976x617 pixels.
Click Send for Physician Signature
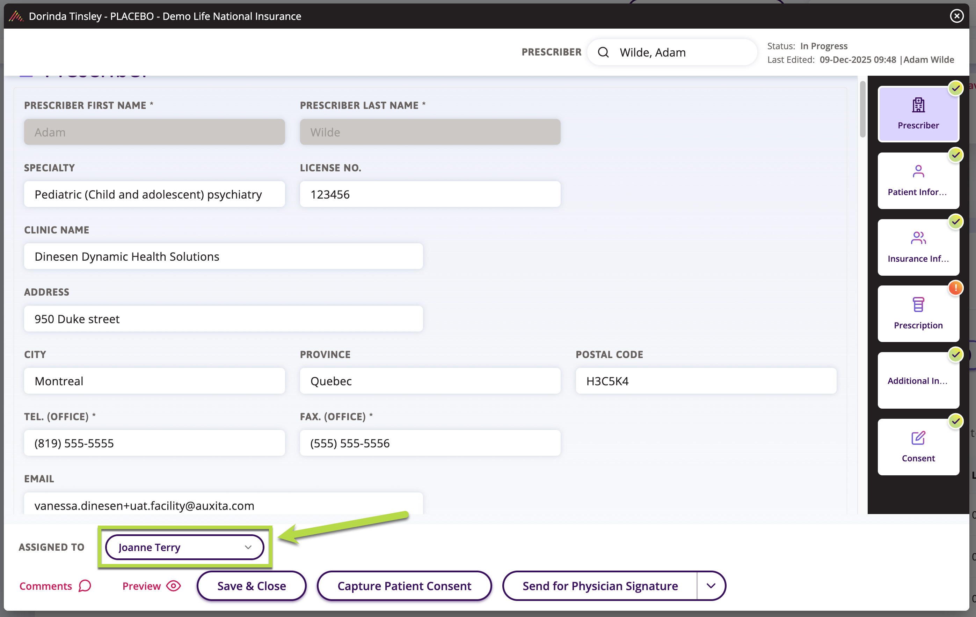600,586
